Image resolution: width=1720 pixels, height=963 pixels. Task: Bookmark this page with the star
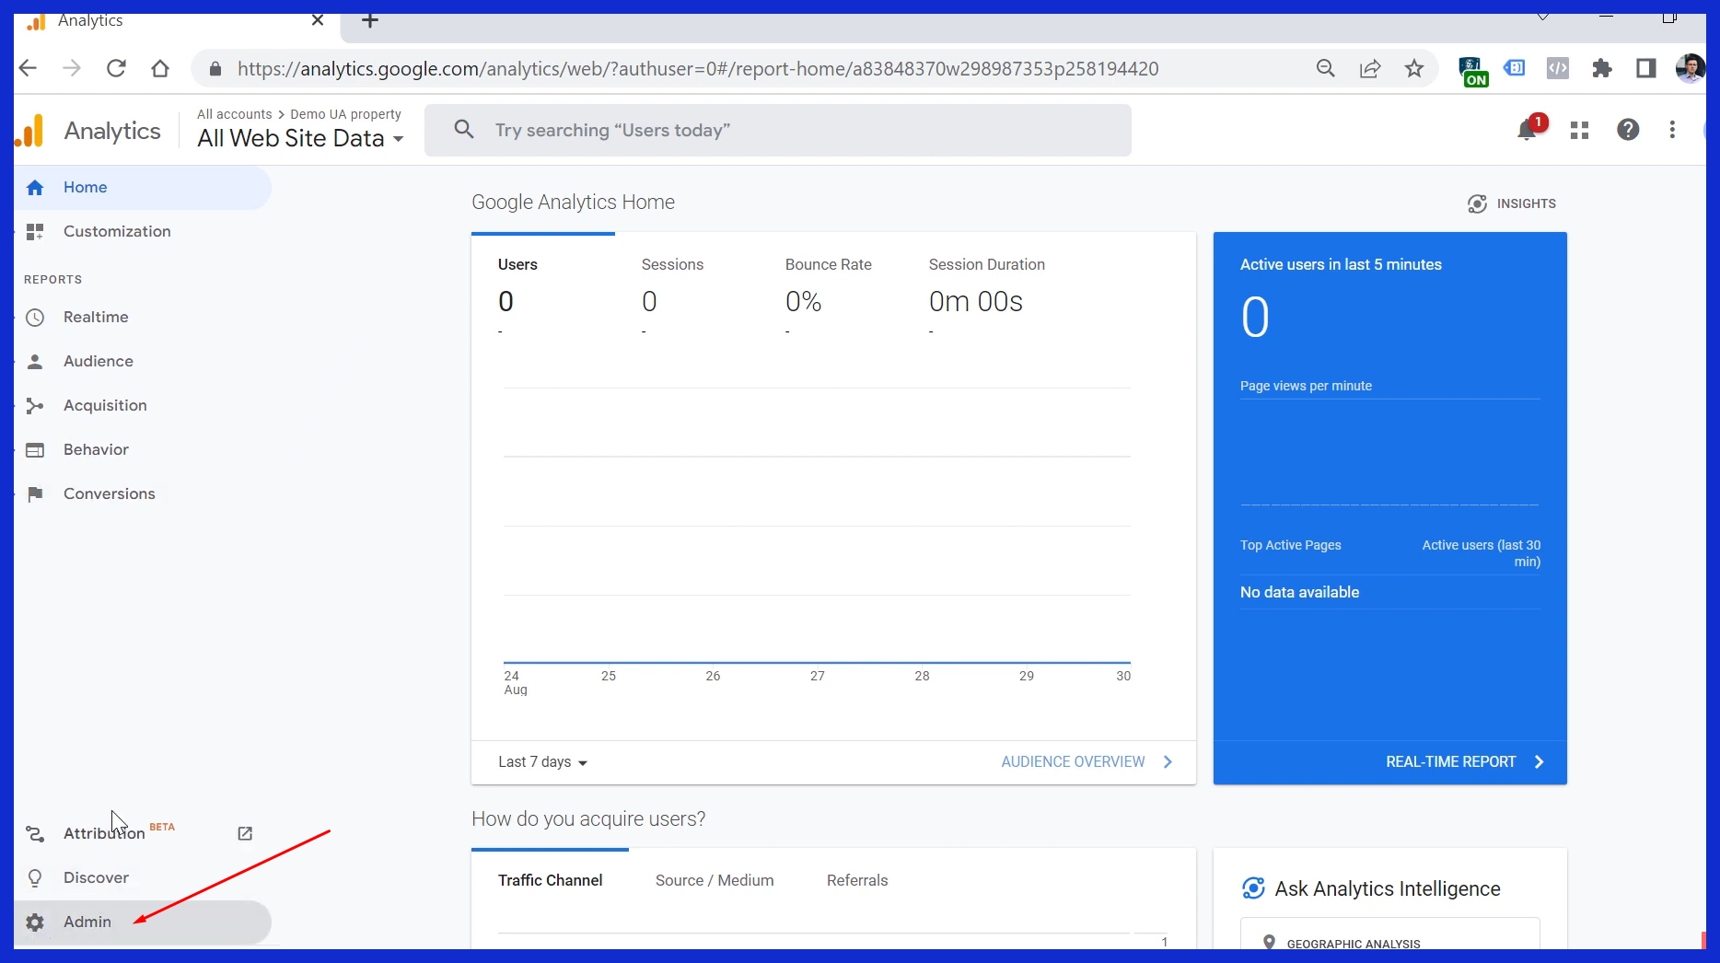pyautogui.click(x=1414, y=68)
